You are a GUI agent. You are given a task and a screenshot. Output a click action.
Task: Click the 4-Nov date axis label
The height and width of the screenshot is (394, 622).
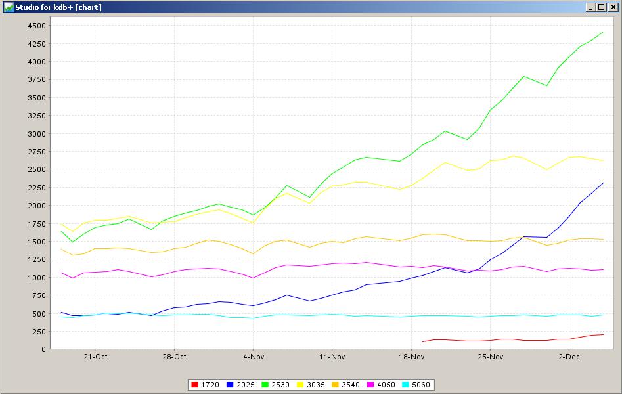(254, 357)
